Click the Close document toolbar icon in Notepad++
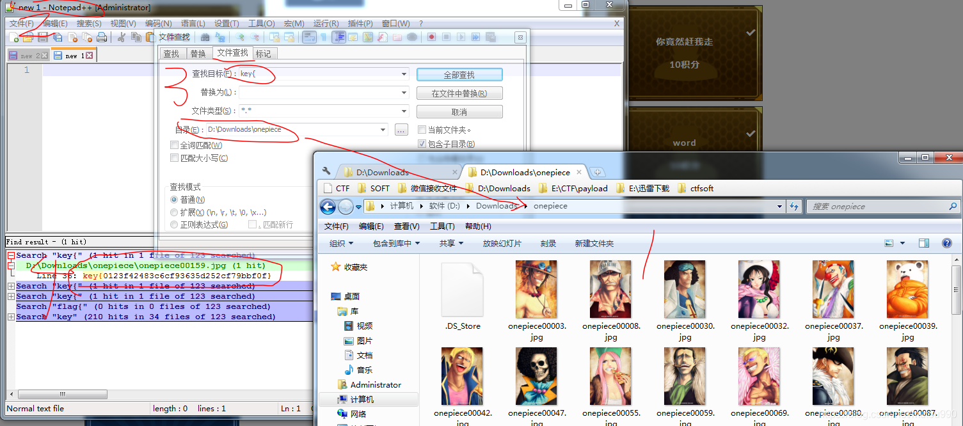 (x=72, y=37)
